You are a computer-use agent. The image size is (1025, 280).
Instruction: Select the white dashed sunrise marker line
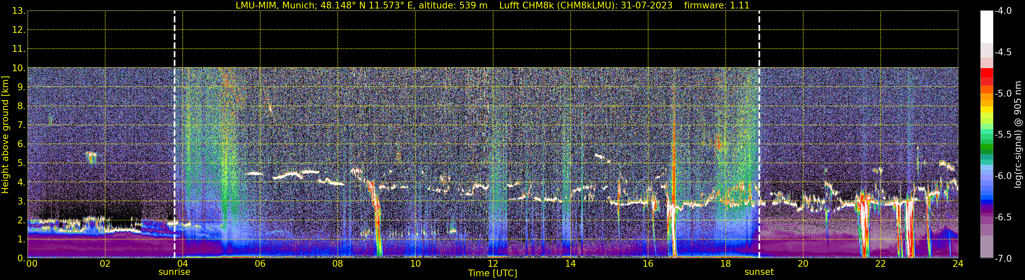[174, 135]
